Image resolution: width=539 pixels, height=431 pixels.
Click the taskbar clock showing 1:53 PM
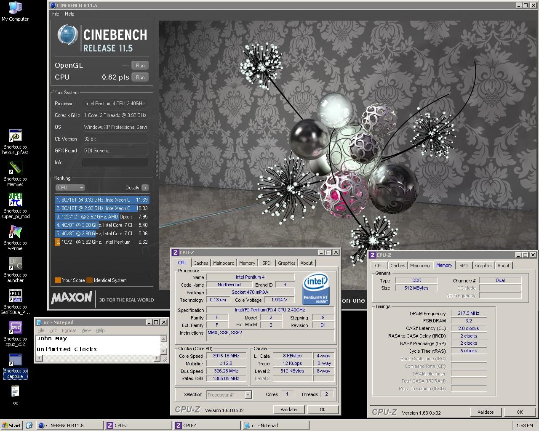click(524, 426)
